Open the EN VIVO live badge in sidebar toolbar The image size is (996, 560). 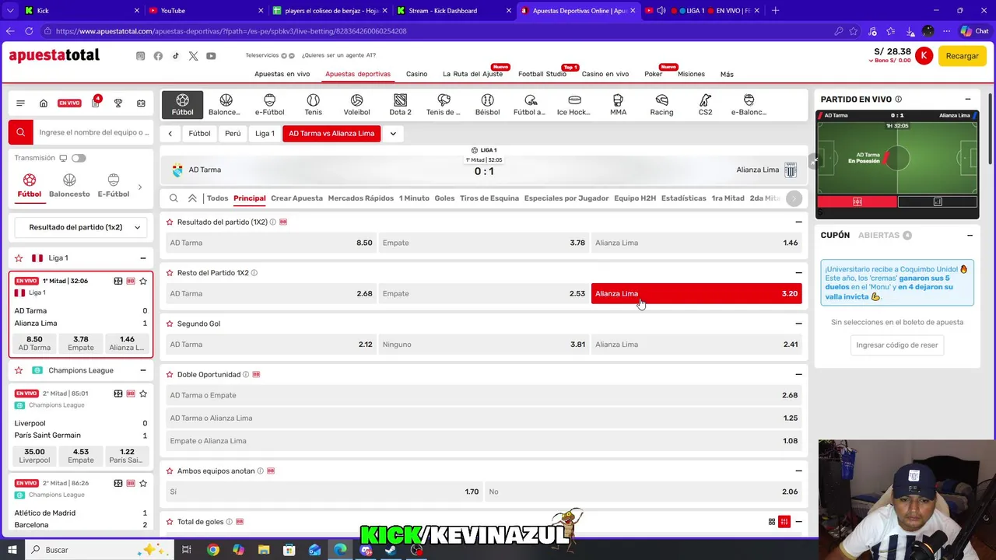click(x=69, y=103)
